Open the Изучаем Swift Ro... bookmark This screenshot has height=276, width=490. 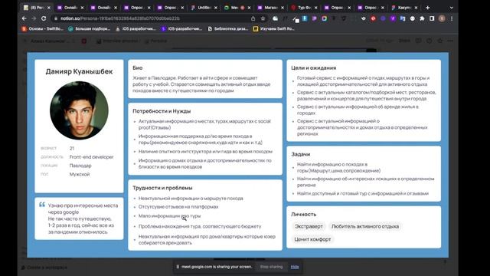[x=274, y=28]
